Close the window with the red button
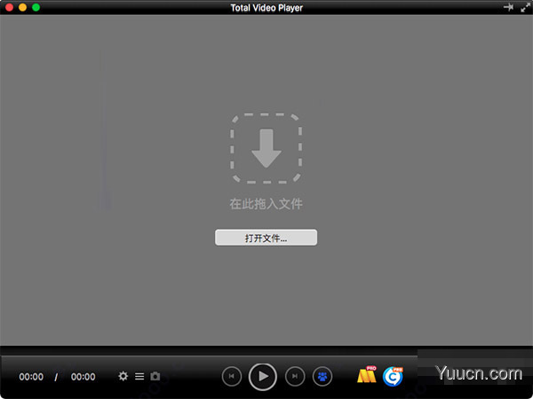Viewport: 533px width, 399px height. (9, 7)
